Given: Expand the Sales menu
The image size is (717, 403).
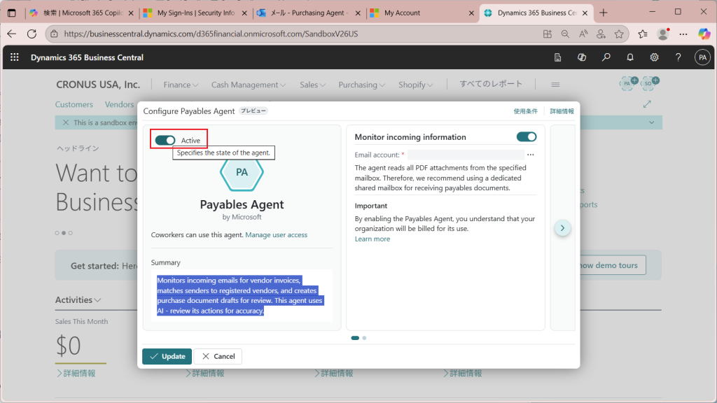Looking at the screenshot, I should [x=312, y=85].
